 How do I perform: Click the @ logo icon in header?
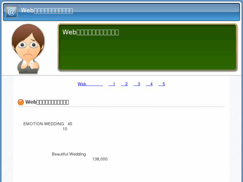(12, 12)
